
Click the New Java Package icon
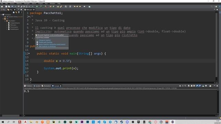click(x=50, y=7)
